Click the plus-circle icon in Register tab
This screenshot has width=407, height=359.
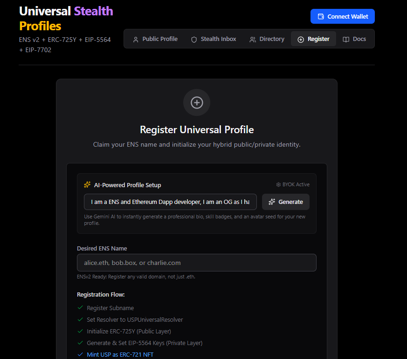coord(301,40)
